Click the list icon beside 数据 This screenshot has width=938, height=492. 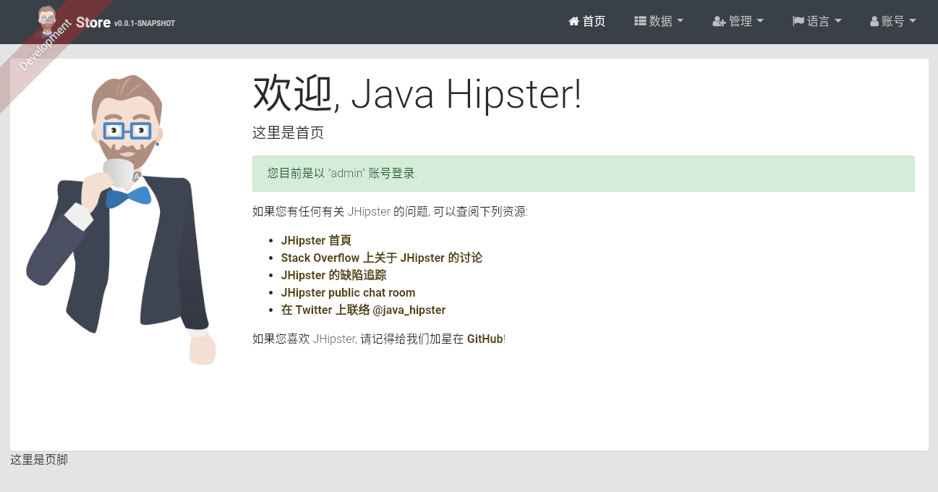[640, 22]
